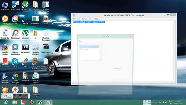Open Notepad Help menu
186x105 pixels.
96,19
